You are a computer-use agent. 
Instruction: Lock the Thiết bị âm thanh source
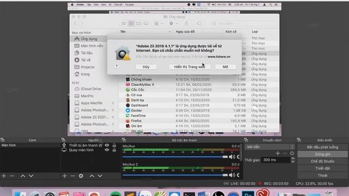[x=114, y=145]
